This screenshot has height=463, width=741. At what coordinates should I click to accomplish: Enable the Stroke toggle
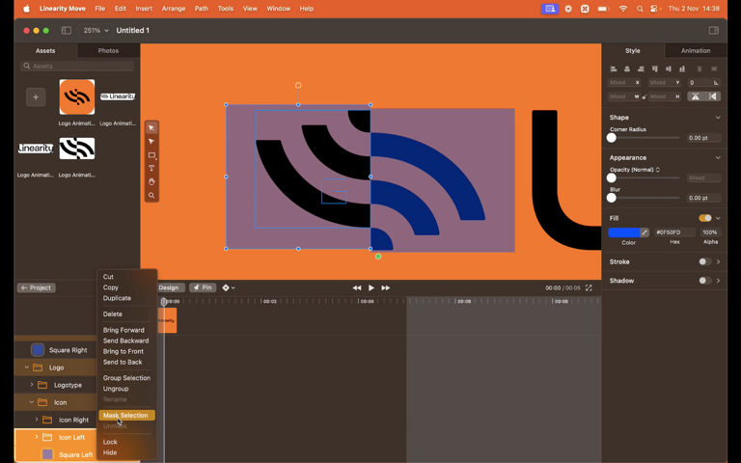[705, 261]
